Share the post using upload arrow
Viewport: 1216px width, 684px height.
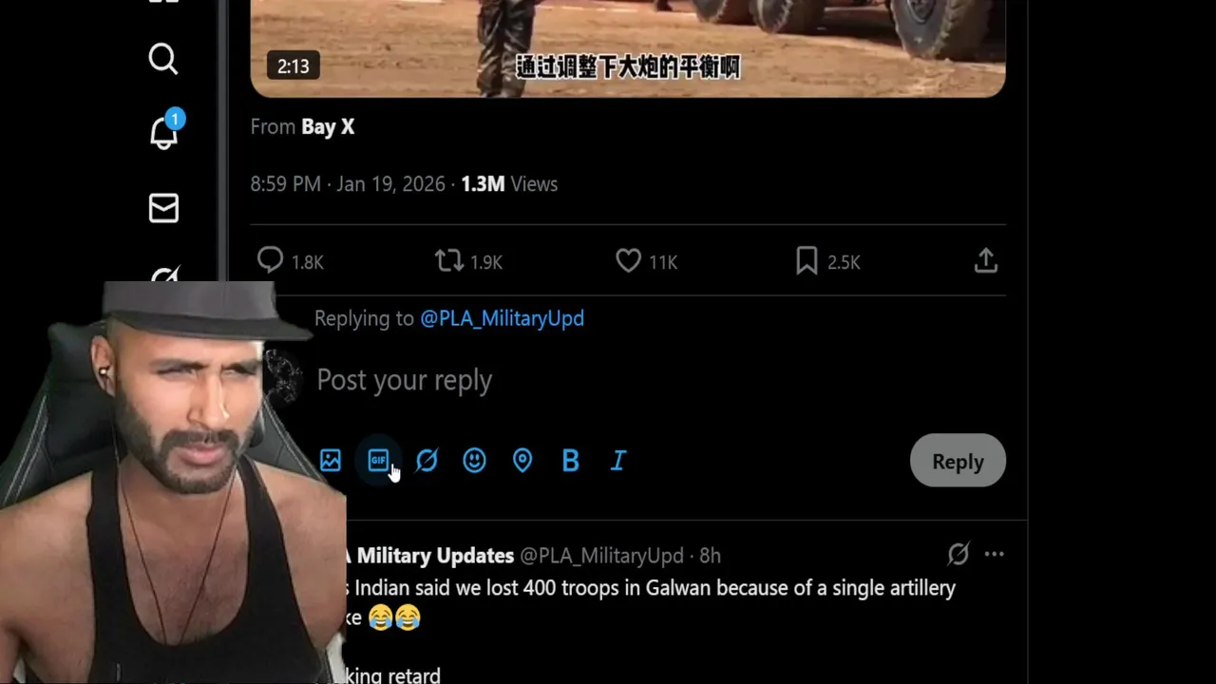pos(986,260)
